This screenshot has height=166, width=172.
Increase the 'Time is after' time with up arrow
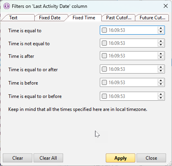(161, 54)
